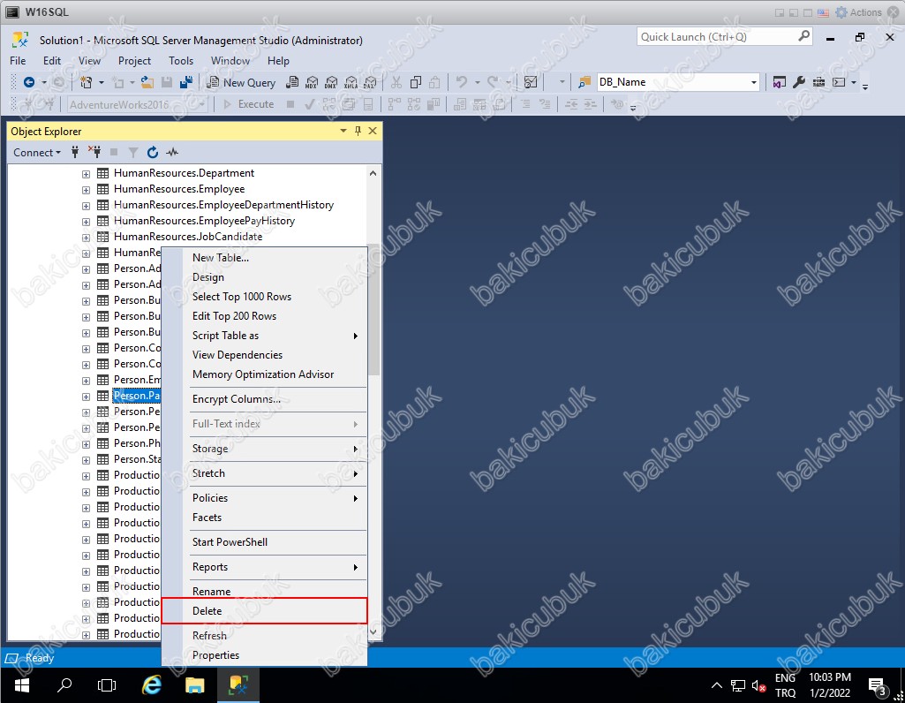Expand the HumanResources.JobCandidate node
Image resolution: width=905 pixels, height=703 pixels.
pyautogui.click(x=86, y=238)
